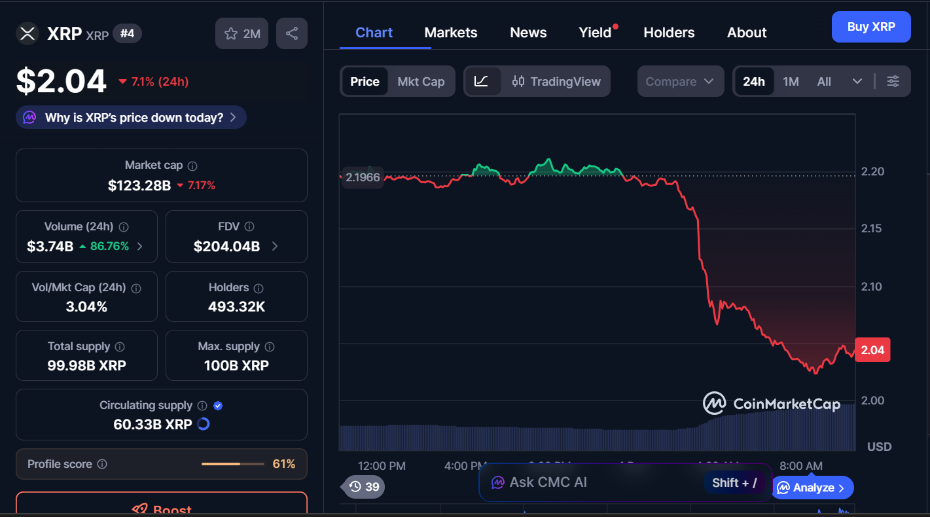Open 'Why is XRP's price down today?' link
The image size is (930, 517).
pos(131,117)
